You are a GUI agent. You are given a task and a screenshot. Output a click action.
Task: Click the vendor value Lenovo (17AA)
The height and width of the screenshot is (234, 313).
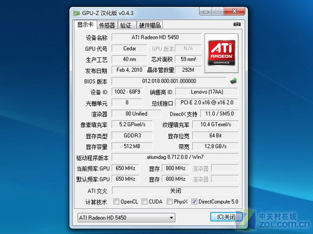click(x=207, y=92)
